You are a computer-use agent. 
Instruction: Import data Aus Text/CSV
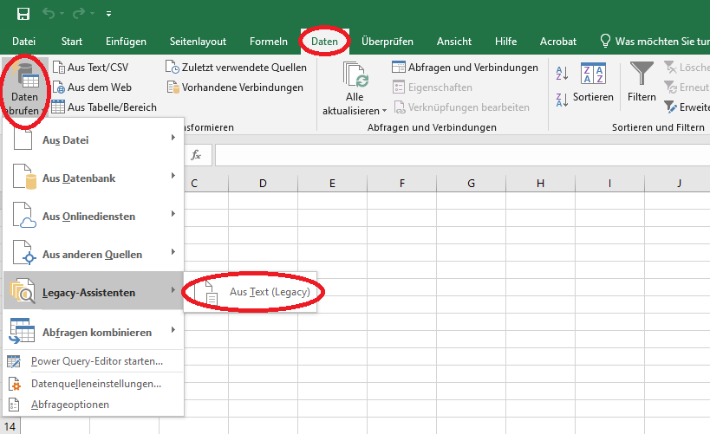[x=90, y=68]
